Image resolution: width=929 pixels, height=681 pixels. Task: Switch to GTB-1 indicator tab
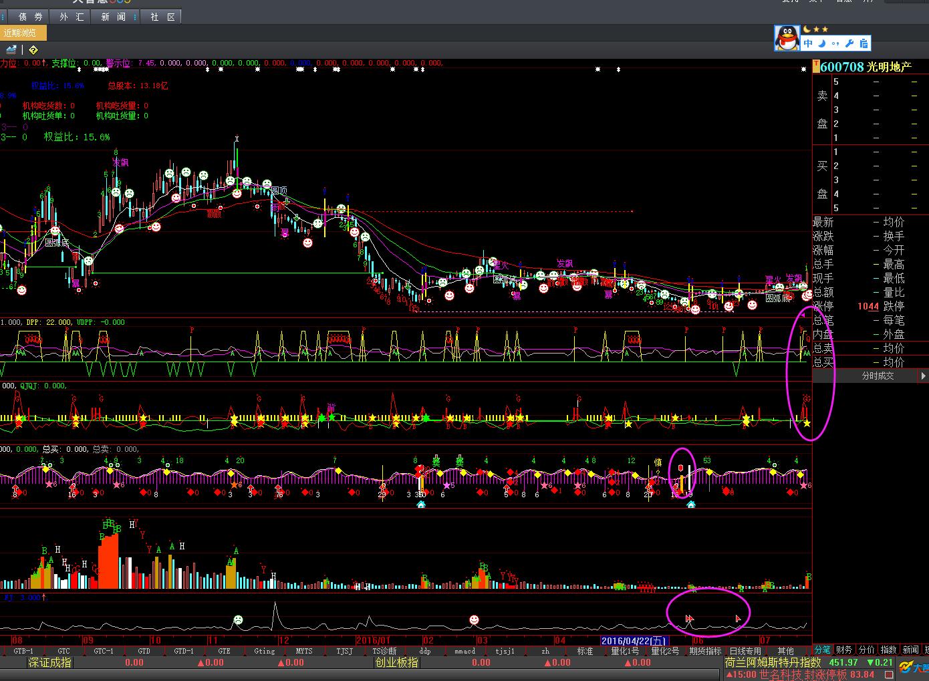pyautogui.click(x=23, y=650)
